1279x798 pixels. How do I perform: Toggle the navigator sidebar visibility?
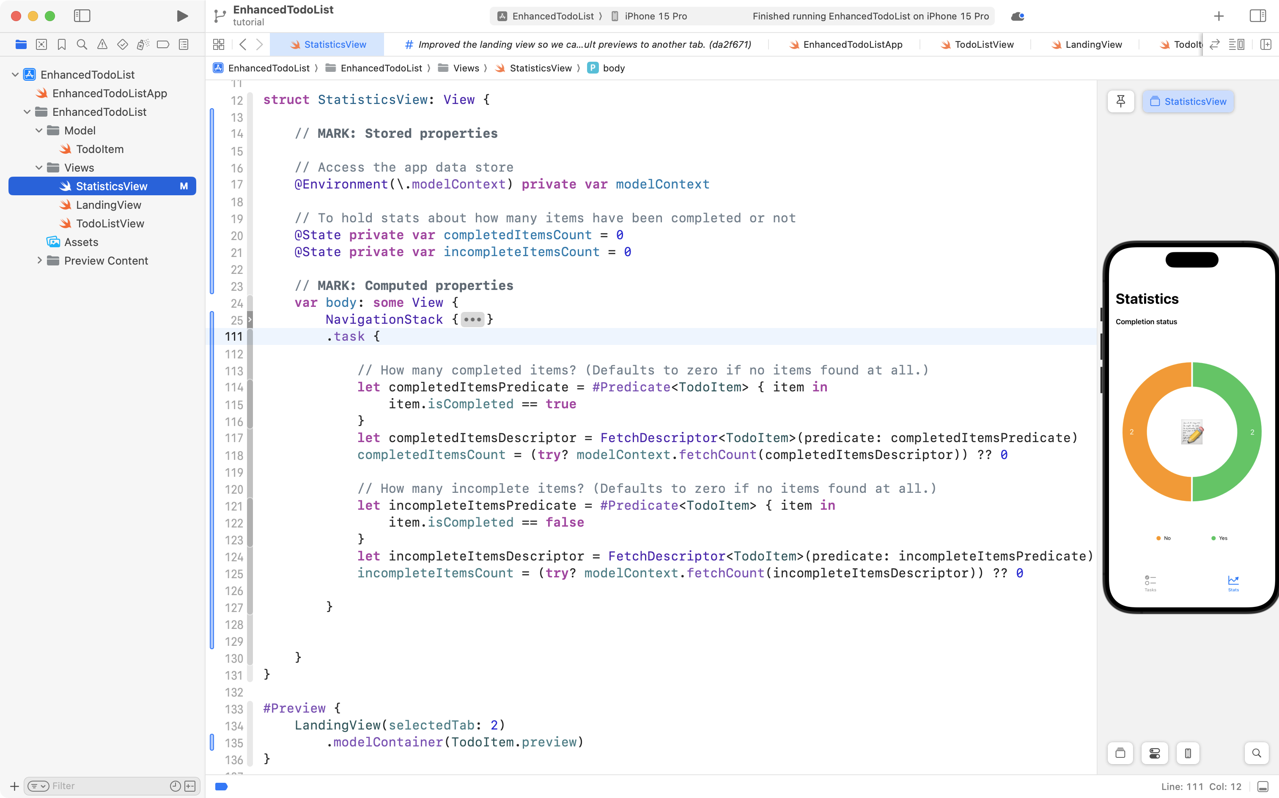click(x=82, y=16)
